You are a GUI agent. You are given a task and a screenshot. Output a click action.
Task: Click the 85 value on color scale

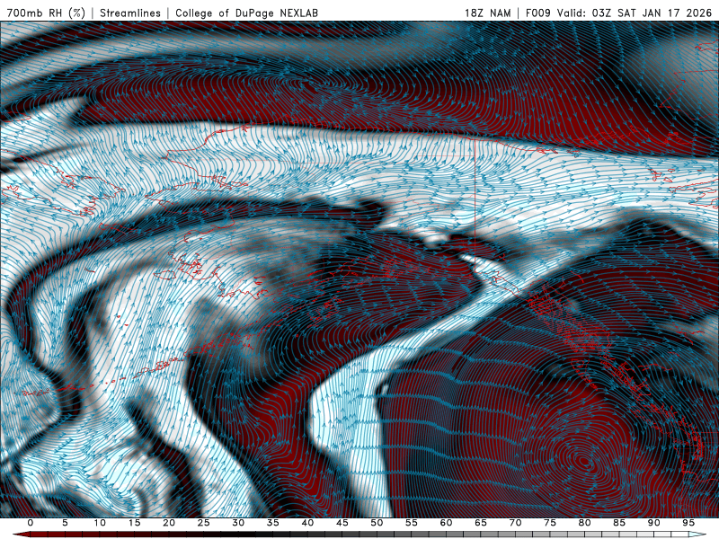pos(619,523)
